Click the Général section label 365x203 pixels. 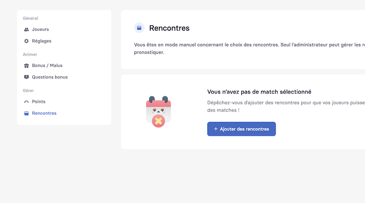[x=30, y=18]
